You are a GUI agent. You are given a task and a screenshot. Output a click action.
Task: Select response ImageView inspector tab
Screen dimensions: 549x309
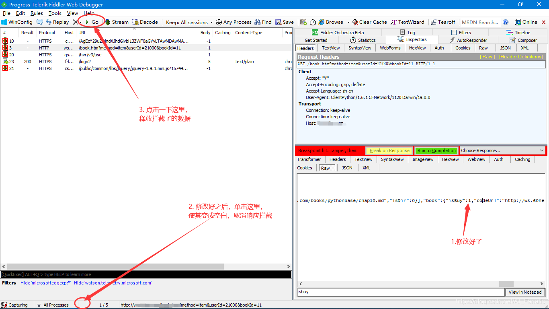pos(423,159)
